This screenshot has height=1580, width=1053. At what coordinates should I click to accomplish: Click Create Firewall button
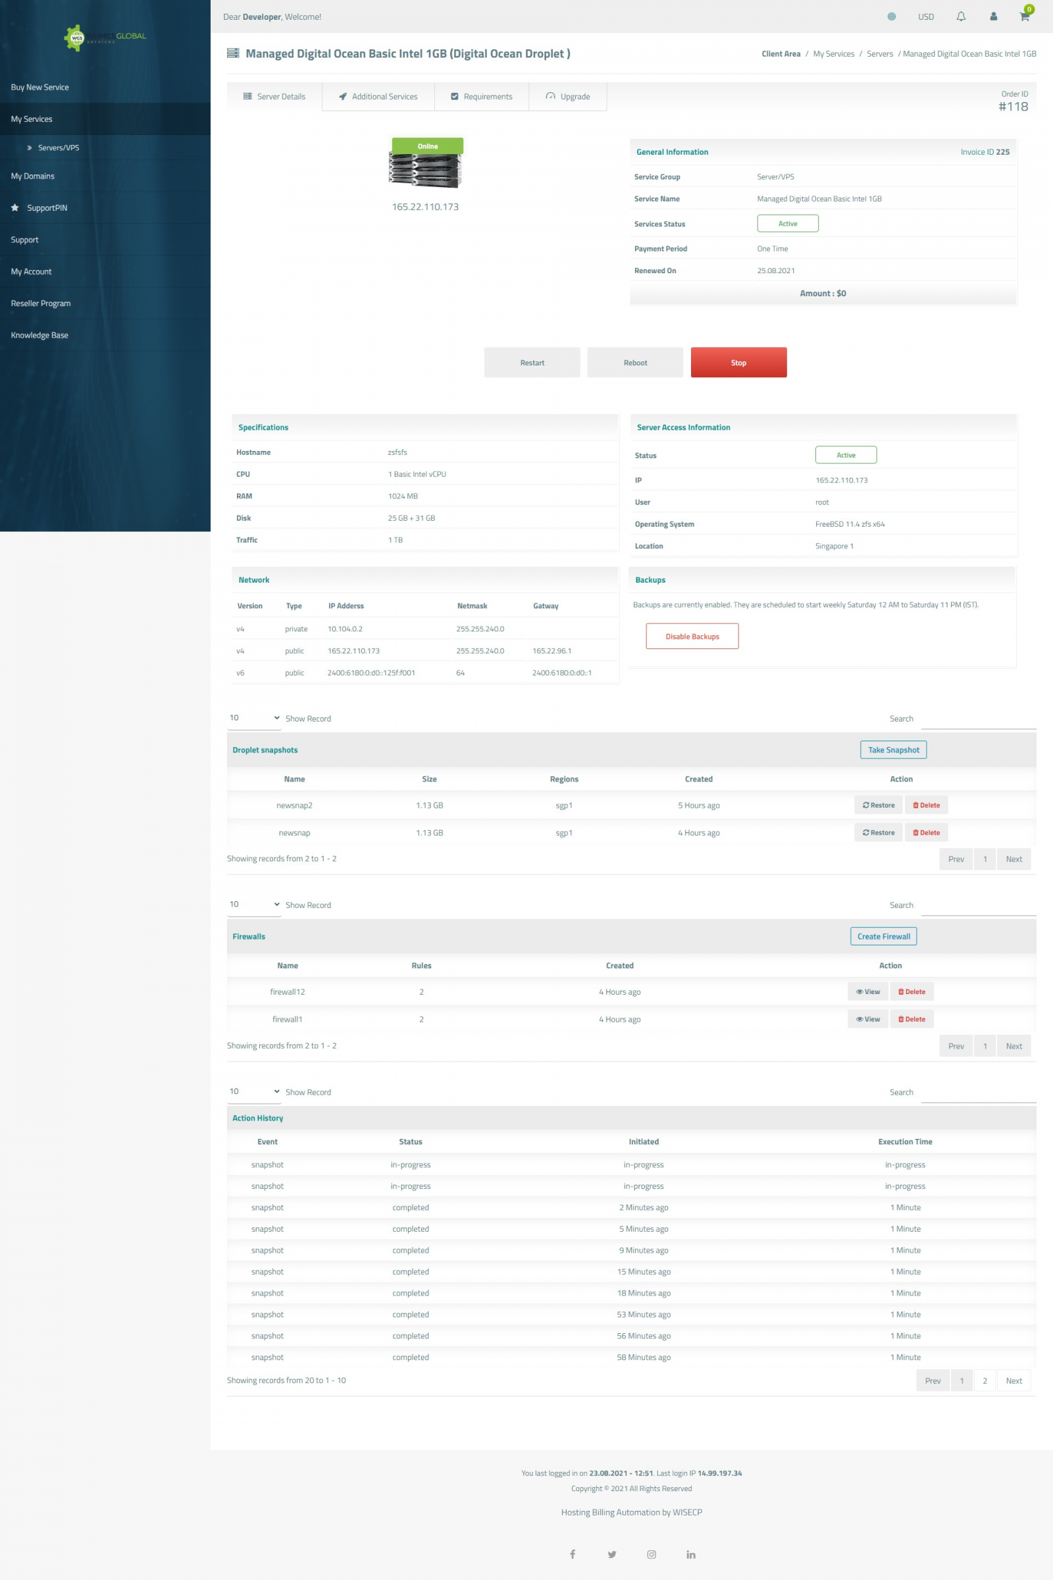coord(884,936)
